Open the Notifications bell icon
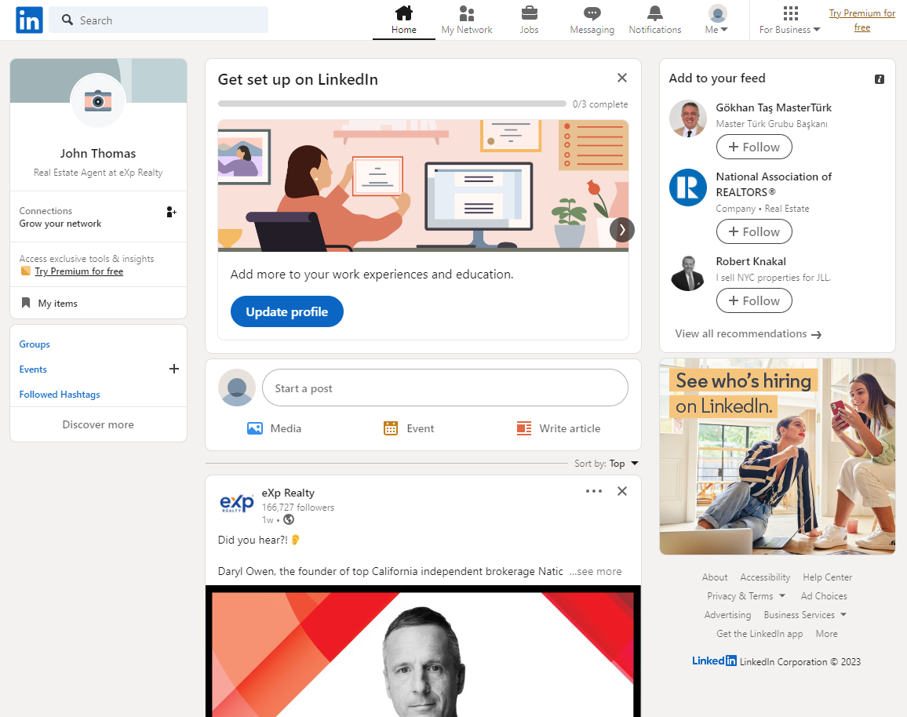 (654, 14)
